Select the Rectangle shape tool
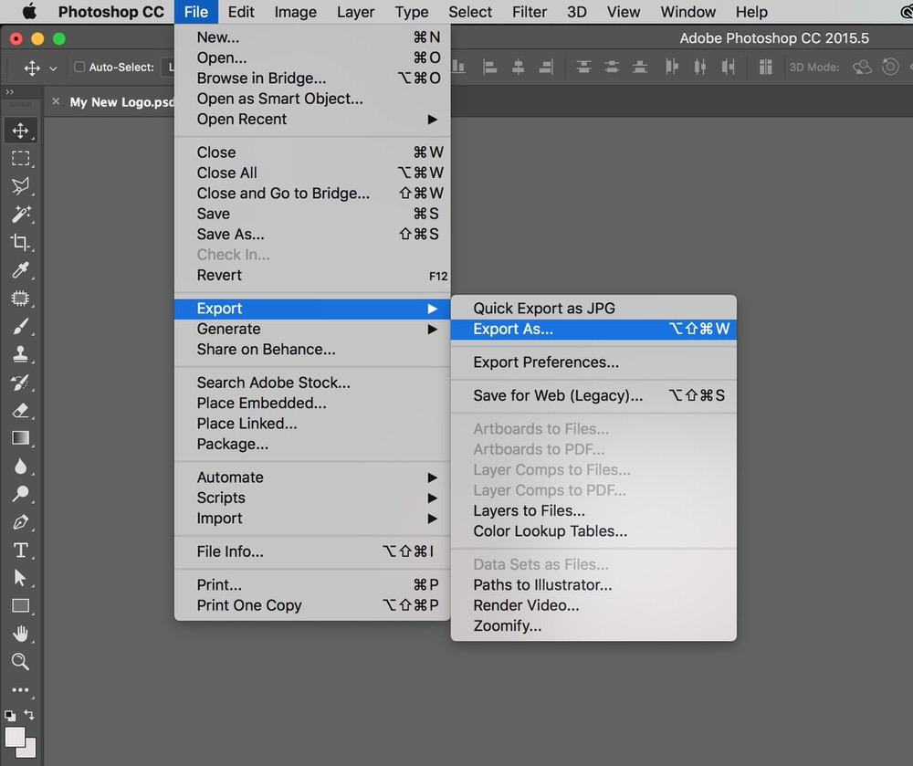 [20, 606]
